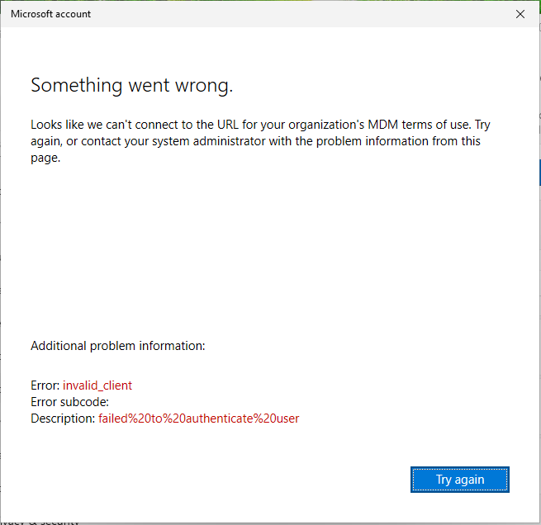The height and width of the screenshot is (525, 541).
Task: Click the "Error subcode:" label
Action: click(x=69, y=402)
